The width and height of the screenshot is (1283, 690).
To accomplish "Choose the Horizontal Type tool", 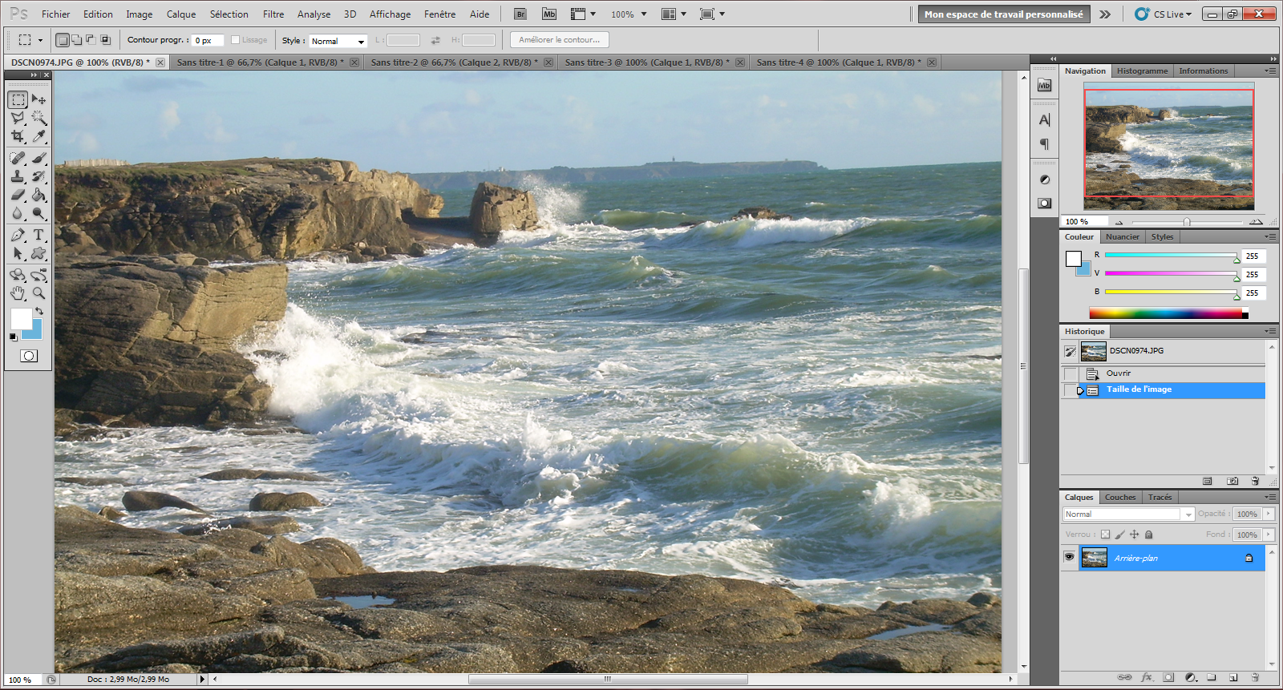I will click(38, 235).
